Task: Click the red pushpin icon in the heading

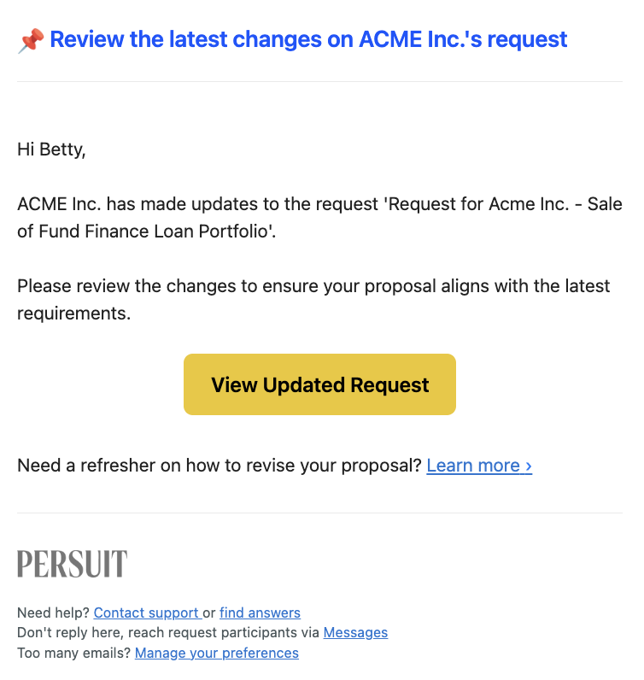Action: pos(31,40)
